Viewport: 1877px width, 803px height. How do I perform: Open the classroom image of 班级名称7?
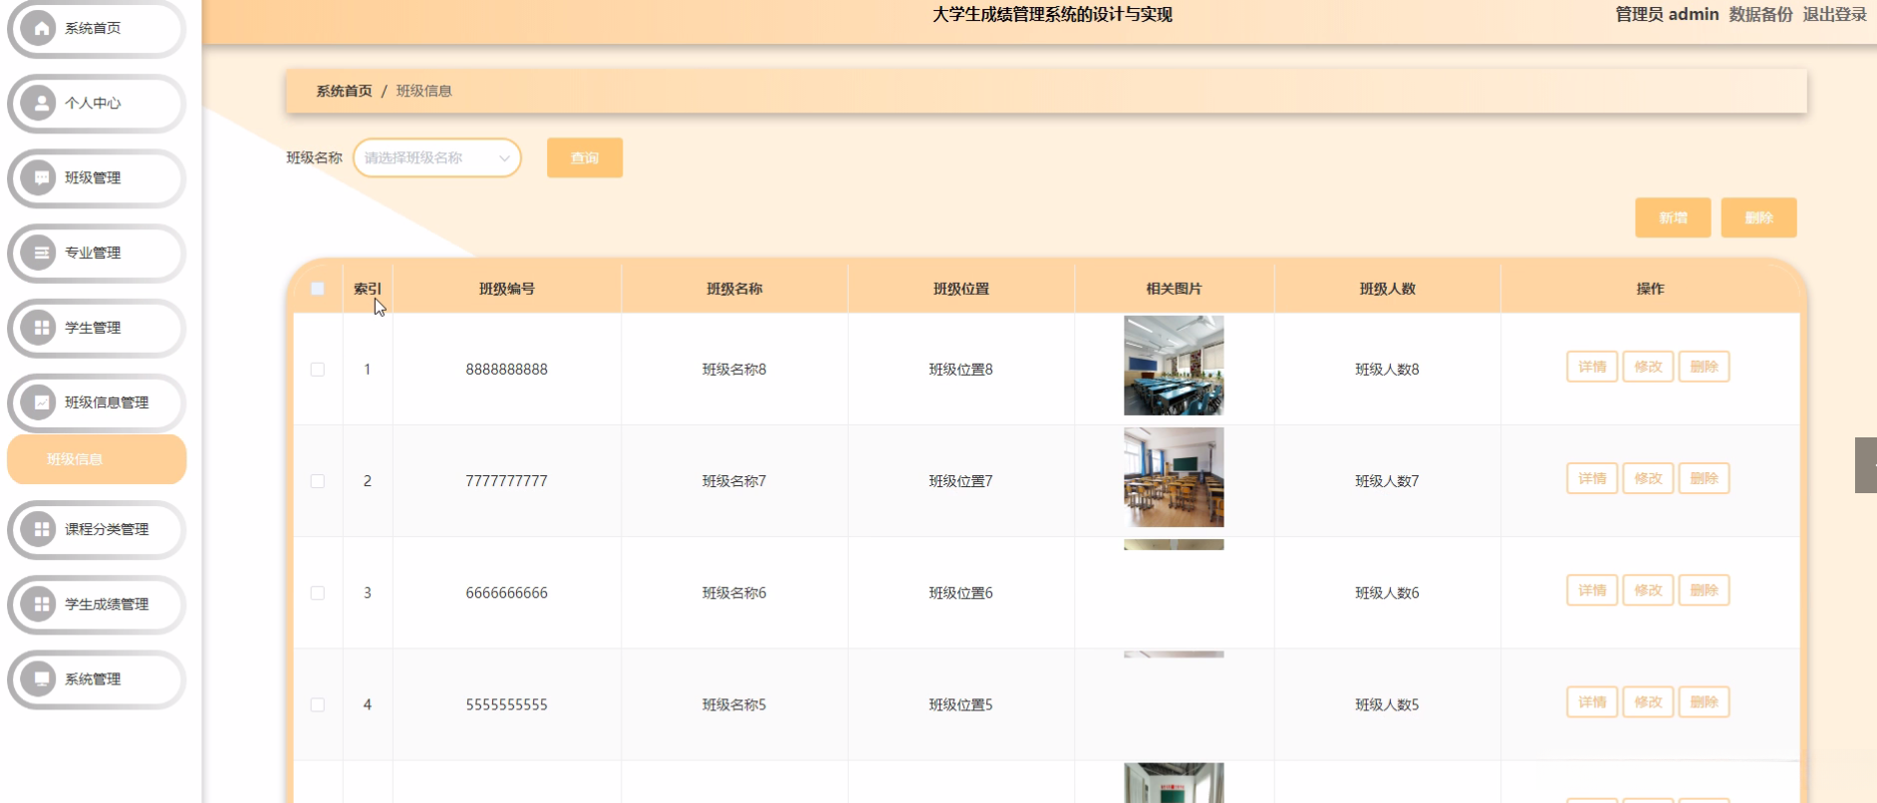pyautogui.click(x=1174, y=477)
